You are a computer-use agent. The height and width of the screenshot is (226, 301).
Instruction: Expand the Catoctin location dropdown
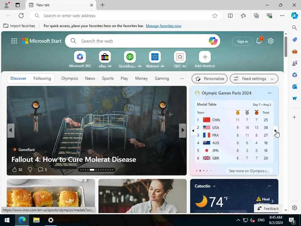point(214,186)
